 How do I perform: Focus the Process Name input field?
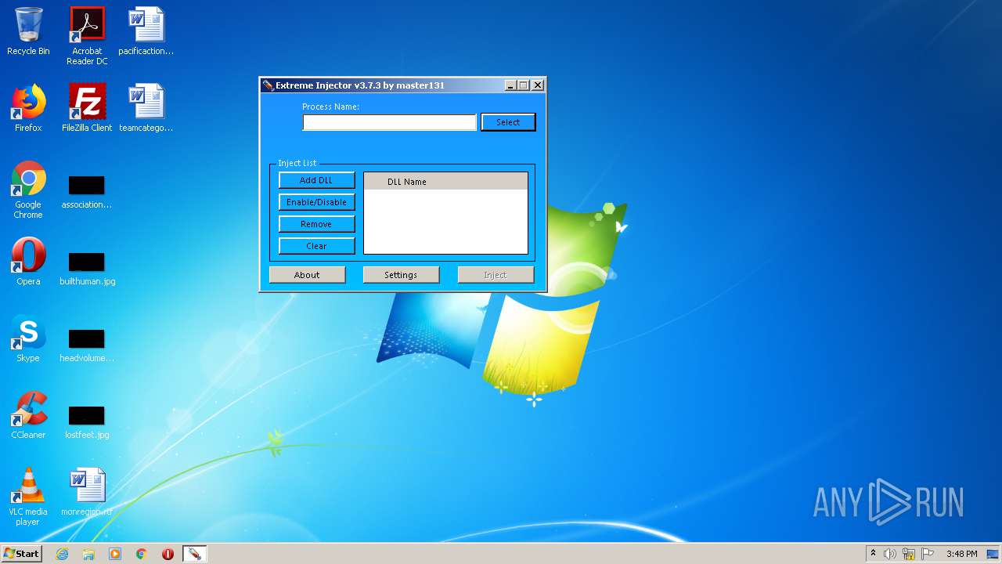390,122
